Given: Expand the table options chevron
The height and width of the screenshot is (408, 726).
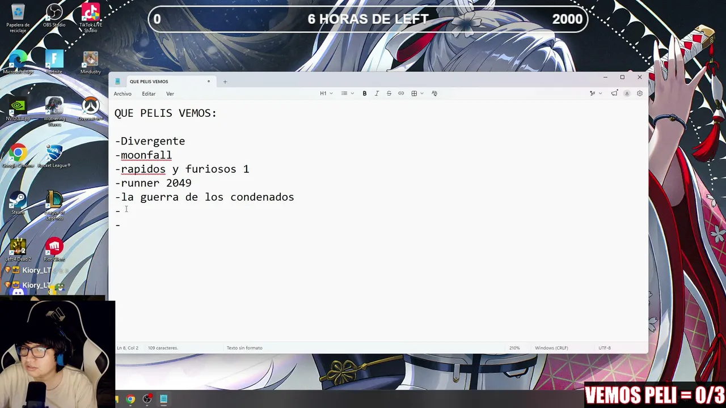Looking at the screenshot, I should pyautogui.click(x=422, y=93).
